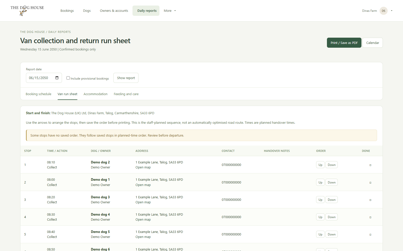Open the report date calendar picker icon

pyautogui.click(x=57, y=78)
